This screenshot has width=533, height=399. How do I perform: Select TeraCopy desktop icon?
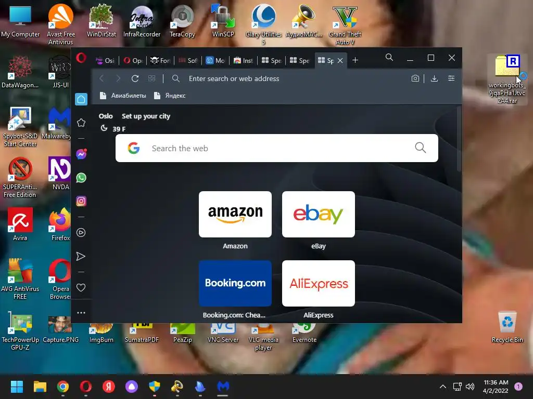[x=183, y=21]
